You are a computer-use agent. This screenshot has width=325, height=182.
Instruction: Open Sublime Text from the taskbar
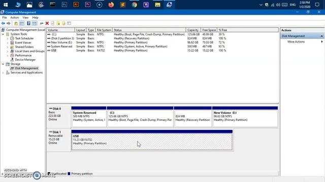click(x=123, y=5)
